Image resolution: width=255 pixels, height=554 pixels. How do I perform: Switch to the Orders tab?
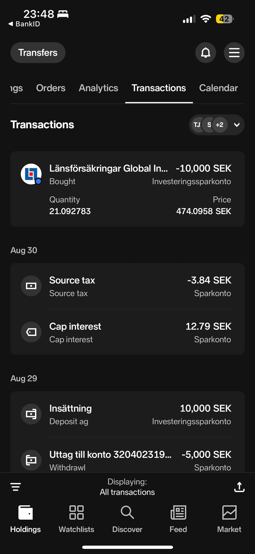(51, 88)
